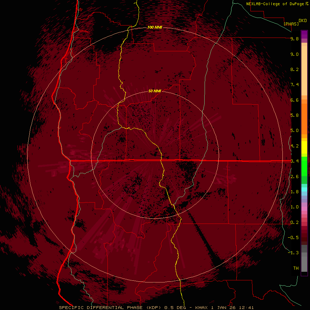This screenshot has height=310, width=310.
Task: Click the 9.8 value on the color scale
Action: pos(294,39)
